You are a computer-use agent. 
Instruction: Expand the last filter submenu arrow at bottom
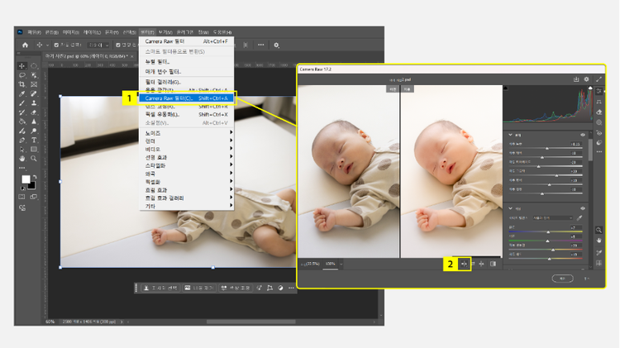231,206
